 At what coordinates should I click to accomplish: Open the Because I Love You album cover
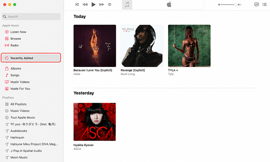[x=95, y=46]
